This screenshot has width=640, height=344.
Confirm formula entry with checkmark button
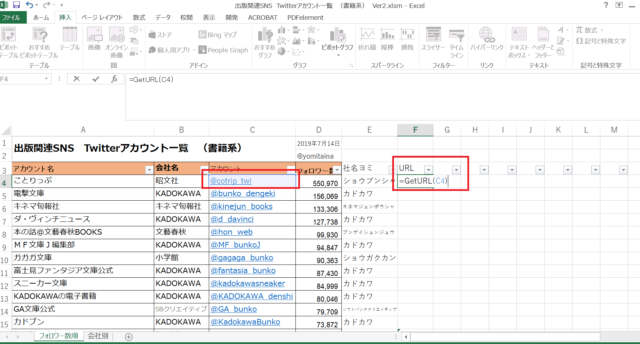click(x=96, y=79)
